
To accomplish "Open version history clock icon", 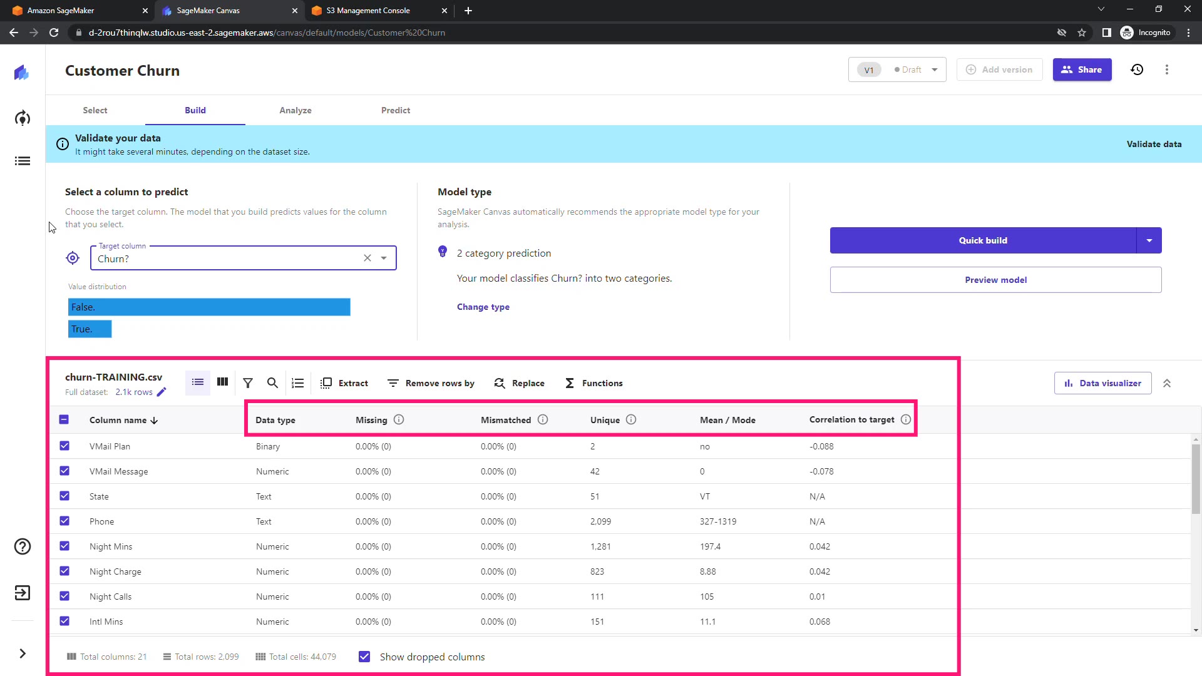I will click(1137, 69).
